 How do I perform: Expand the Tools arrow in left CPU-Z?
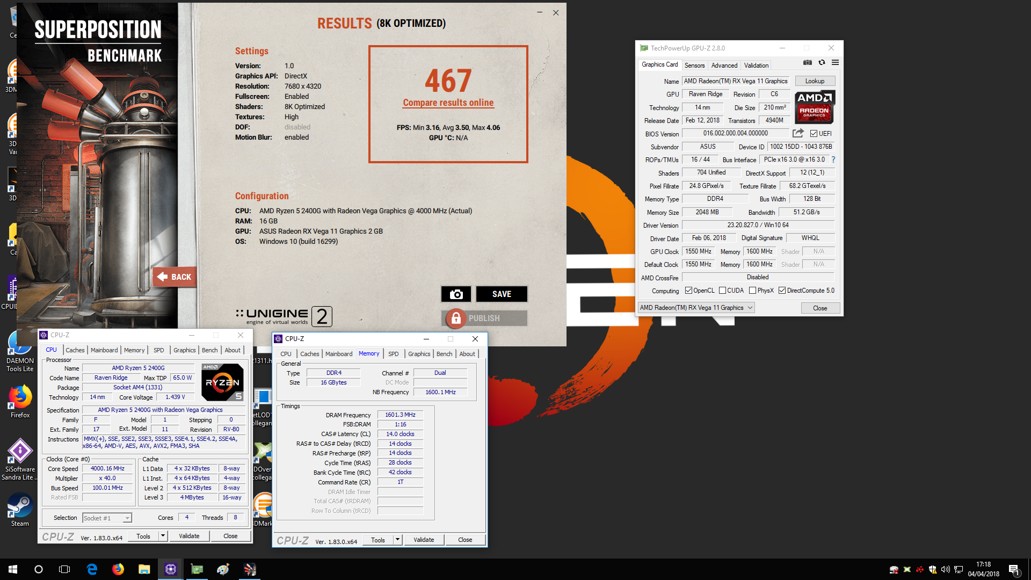pyautogui.click(x=163, y=536)
